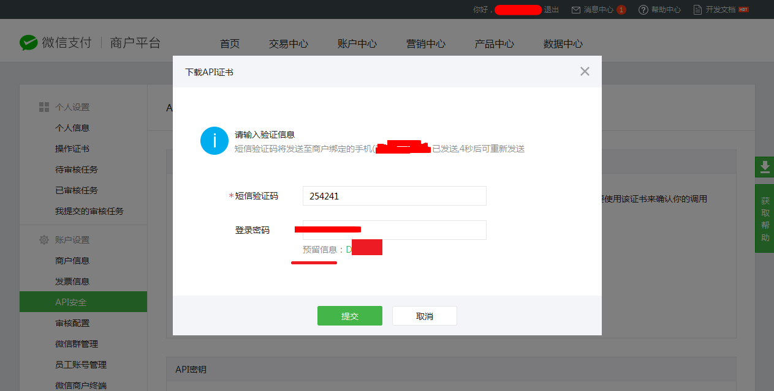Select 待审核任务 in the sidebar
The width and height of the screenshot is (774, 391).
pyautogui.click(x=77, y=169)
